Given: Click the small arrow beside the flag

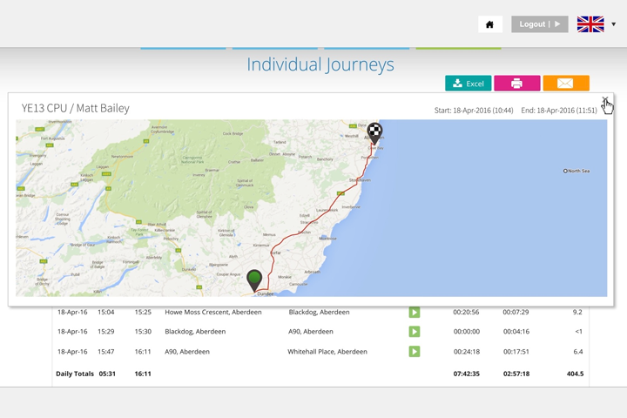Looking at the screenshot, I should pyautogui.click(x=614, y=24).
